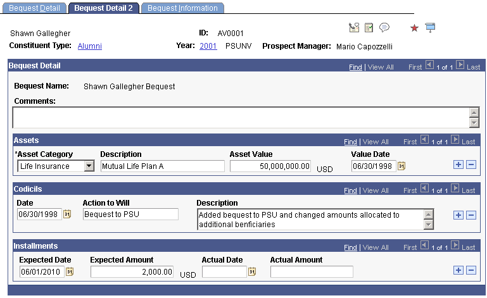Show previous row in Installments section
Image resolution: width=487 pixels, height=298 pixels.
(x=424, y=245)
